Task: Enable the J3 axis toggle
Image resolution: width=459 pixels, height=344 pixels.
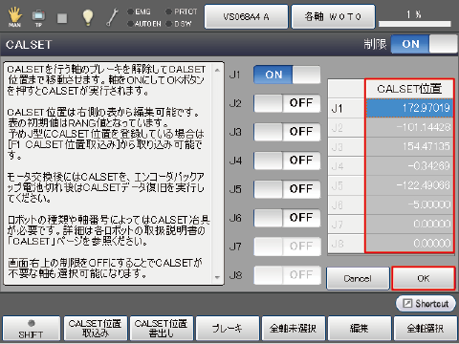Action: (287, 132)
